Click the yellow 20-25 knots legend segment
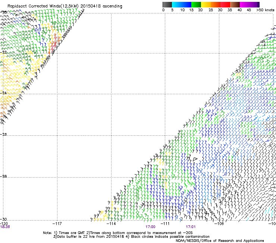The height and width of the screenshot is (243, 276). point(206,4)
